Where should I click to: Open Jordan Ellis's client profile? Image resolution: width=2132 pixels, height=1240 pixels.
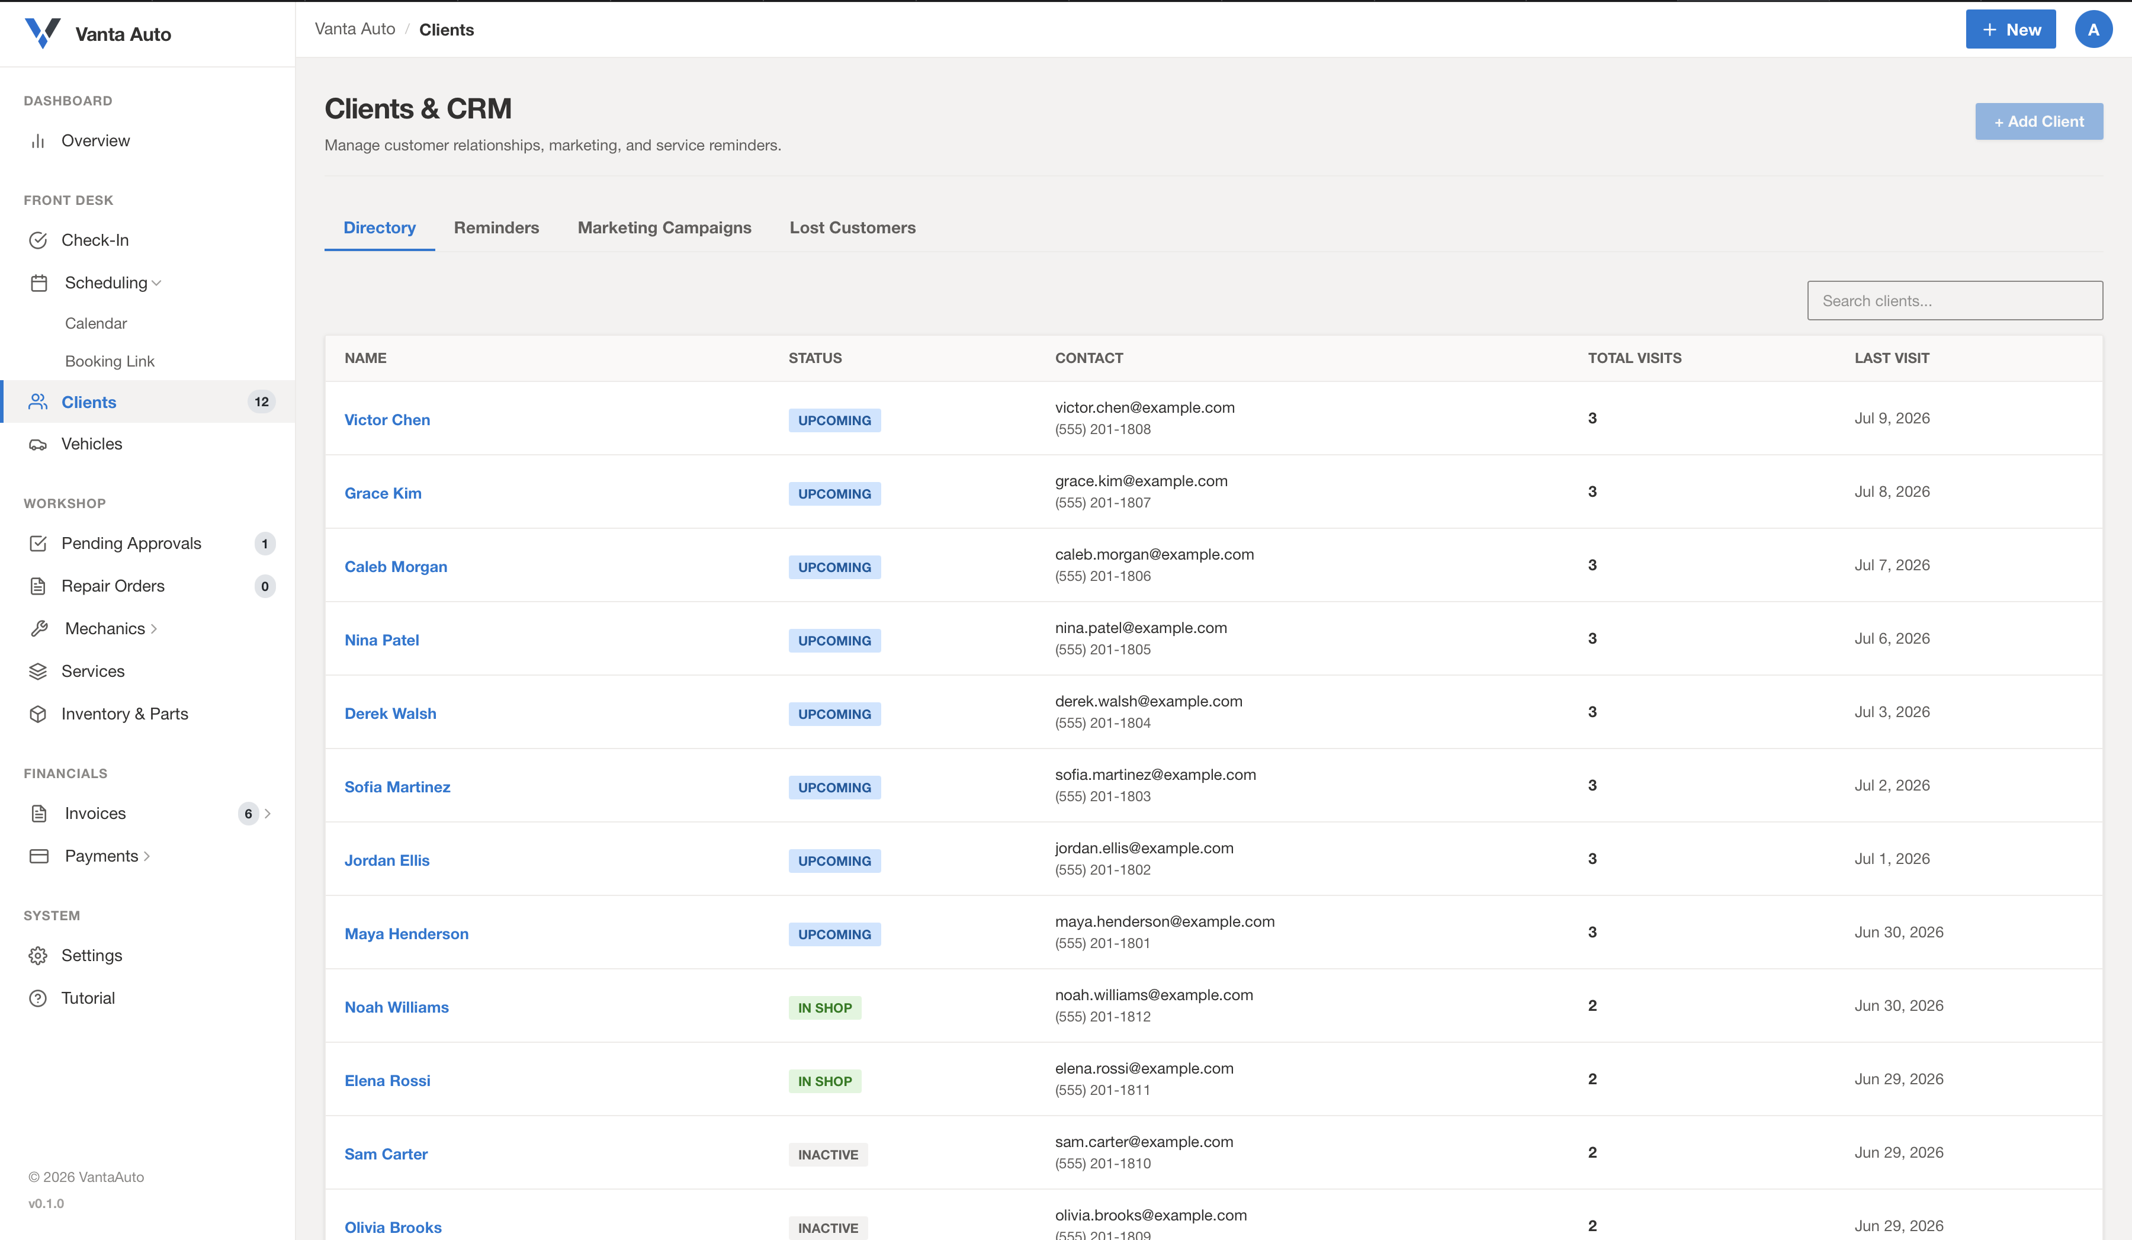(387, 860)
